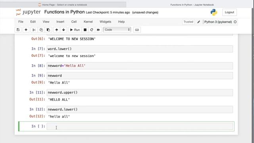Interrupt the kernel with stop icon
Viewport: 254px width, 143px height.
[85, 30]
